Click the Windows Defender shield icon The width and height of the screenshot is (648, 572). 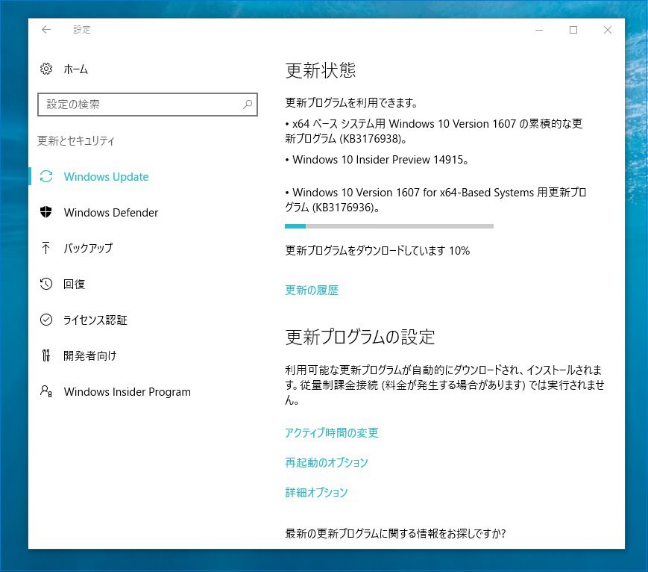[x=46, y=213]
